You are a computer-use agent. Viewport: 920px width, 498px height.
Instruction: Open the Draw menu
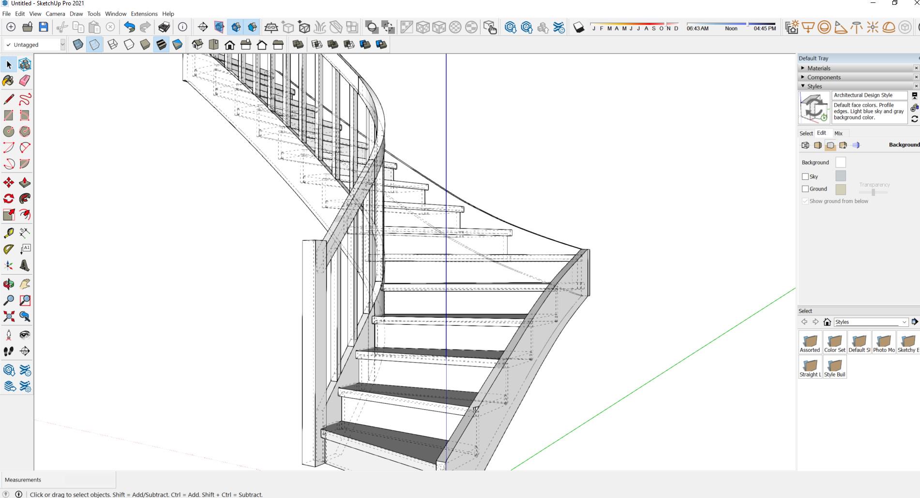76,14
